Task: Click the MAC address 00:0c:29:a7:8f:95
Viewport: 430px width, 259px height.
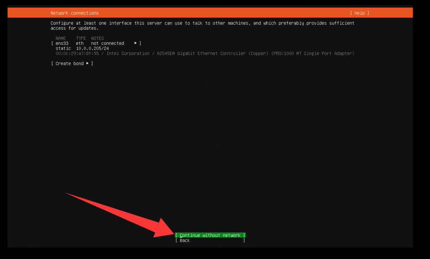Action: click(x=79, y=53)
